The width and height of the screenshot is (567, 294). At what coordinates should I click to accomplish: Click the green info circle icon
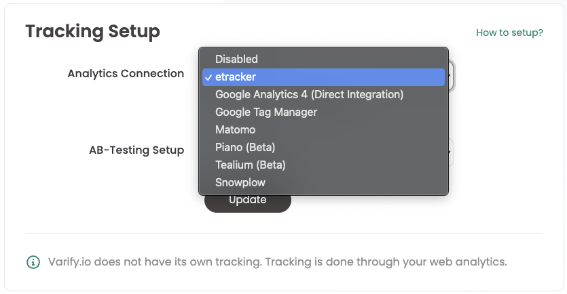[33, 262]
